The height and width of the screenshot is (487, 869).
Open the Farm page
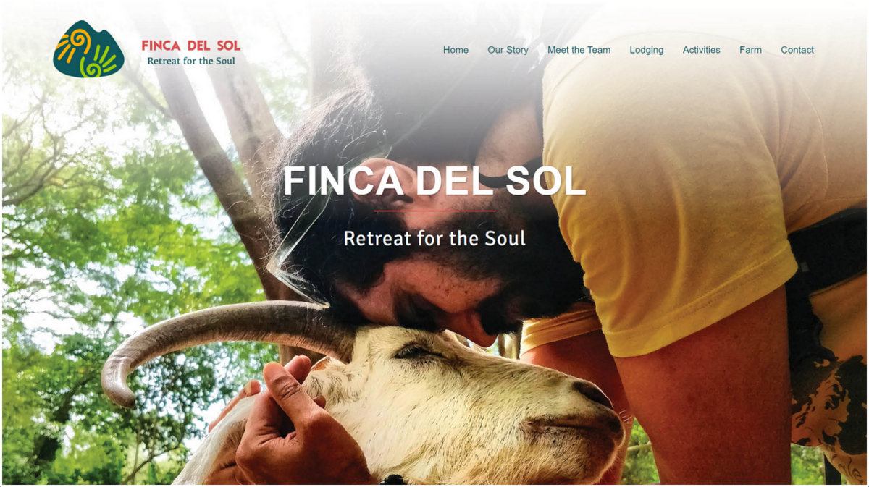click(x=750, y=50)
